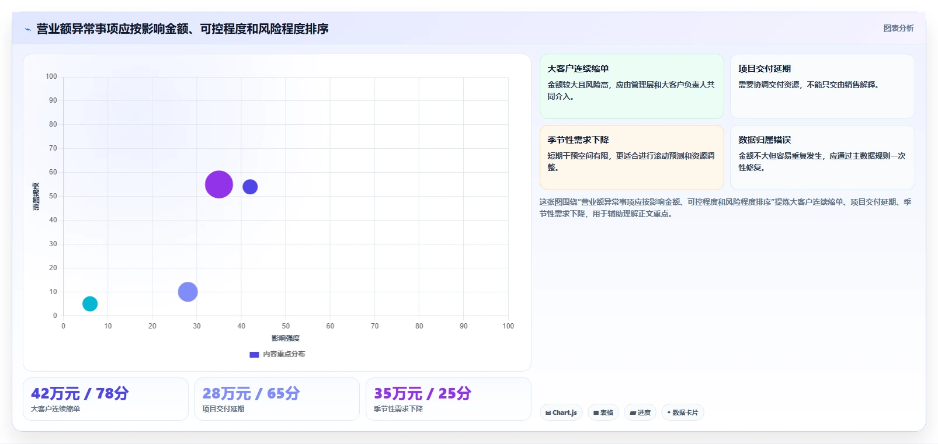Click the 进度 tag
The image size is (938, 444).
pos(640,412)
